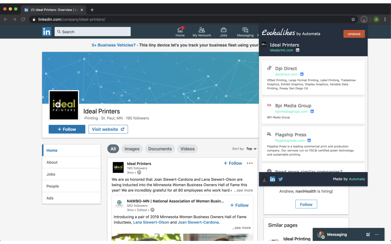
Task: Open a new browser tab with plus
Action: (x=92, y=10)
